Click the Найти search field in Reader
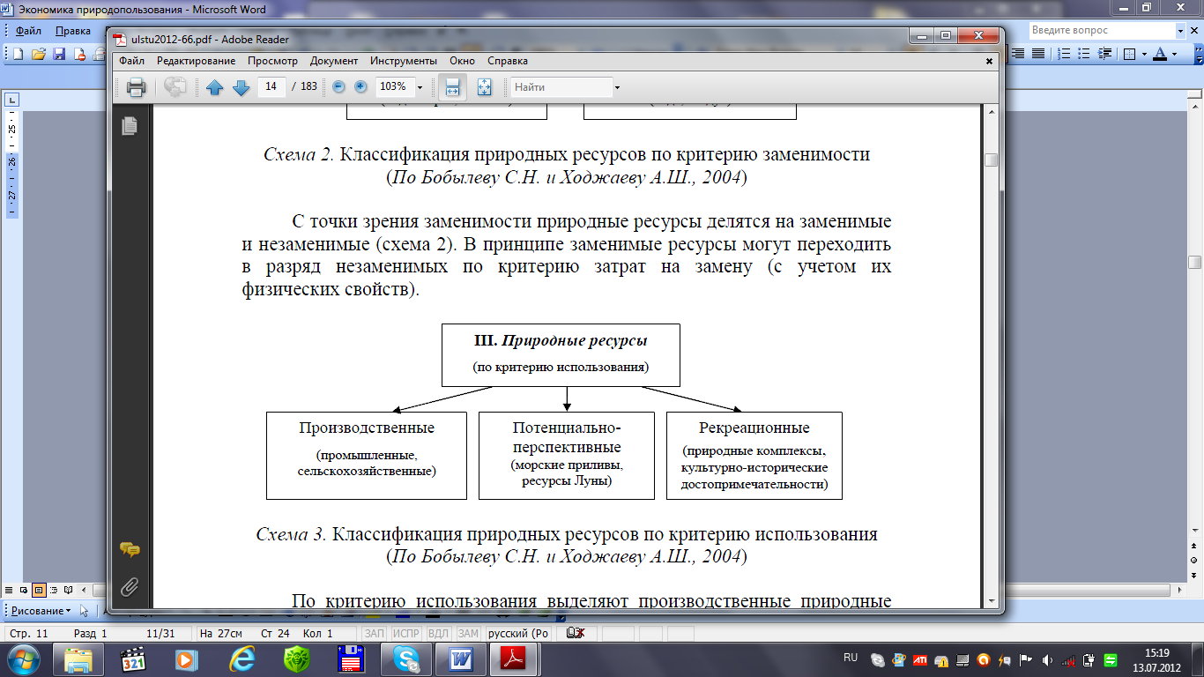1204x677 pixels. (561, 87)
